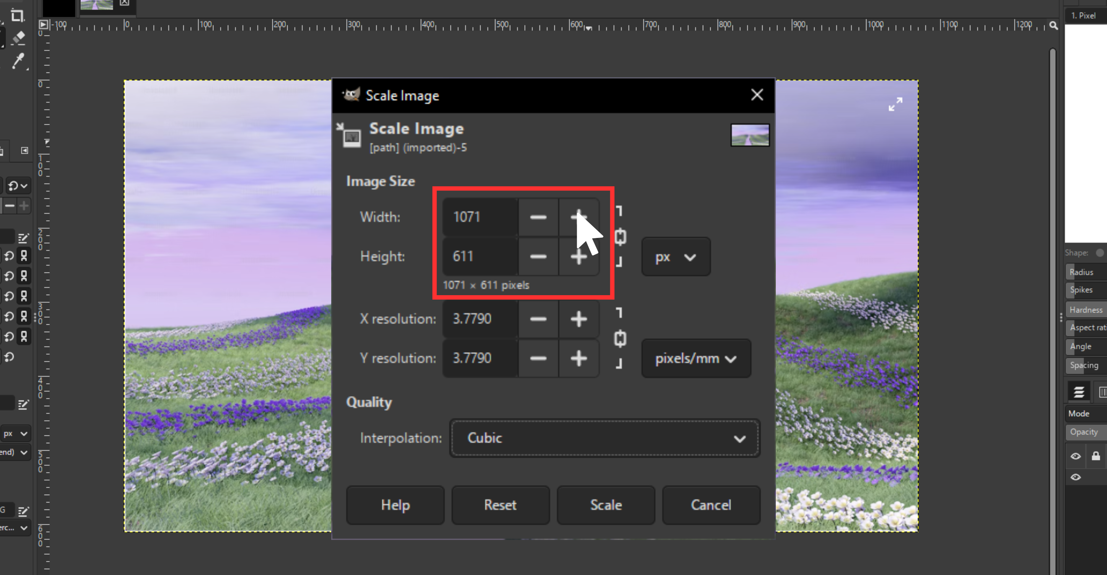The height and width of the screenshot is (575, 1107).
Task: Open the tool options reset dropdown arrow
Action: 18,186
